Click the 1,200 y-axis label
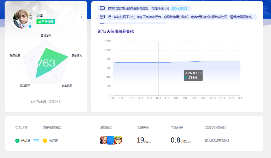 pos(108,41)
